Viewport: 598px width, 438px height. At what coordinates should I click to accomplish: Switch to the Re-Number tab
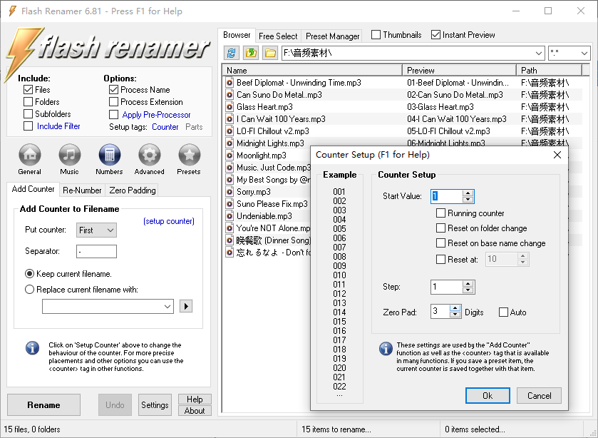pos(82,190)
